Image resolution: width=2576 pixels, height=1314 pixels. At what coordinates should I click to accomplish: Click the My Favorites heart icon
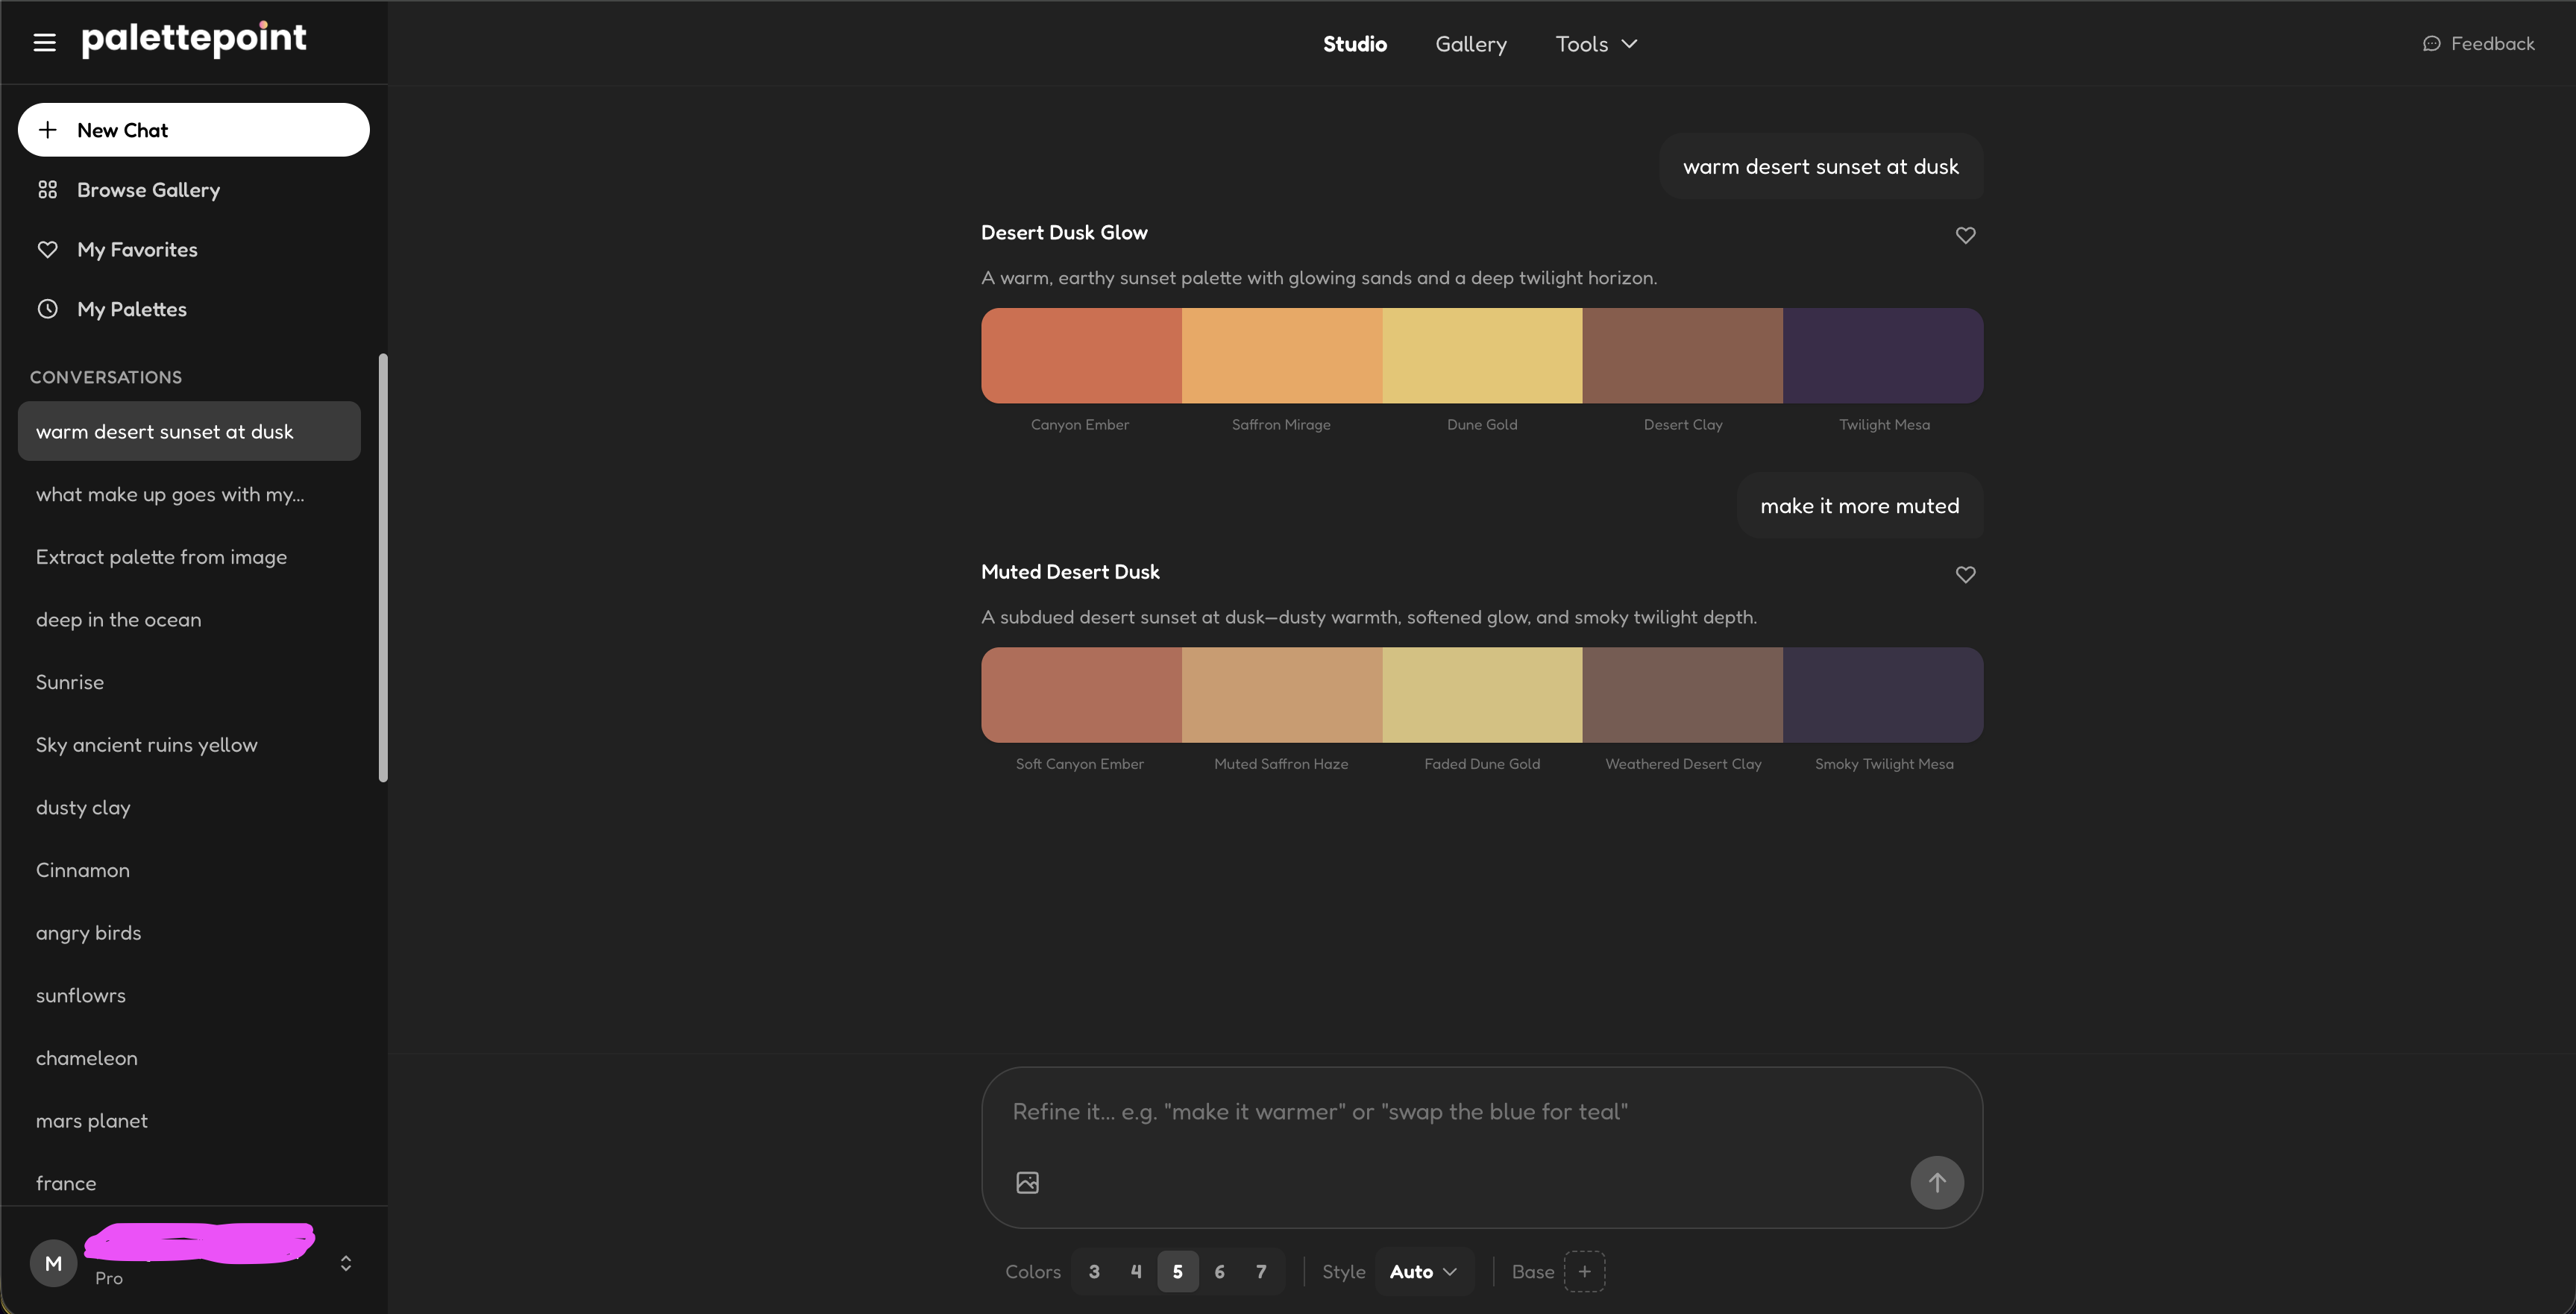click(47, 249)
